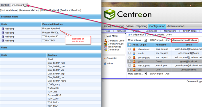Toggle the select-all checkbox in table header
Image resolution: width=202 pixels, height=107 pixels.
click(x=130, y=45)
